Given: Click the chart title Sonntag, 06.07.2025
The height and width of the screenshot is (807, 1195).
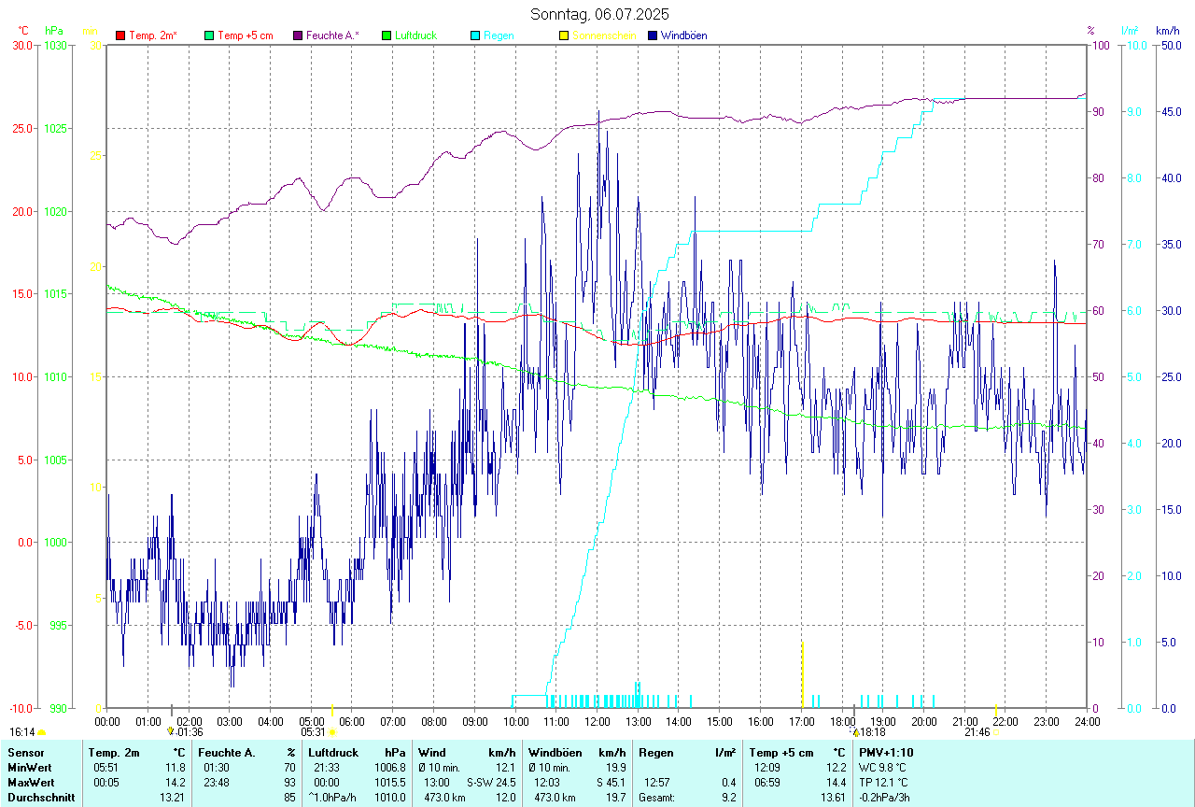Looking at the screenshot, I should click(x=599, y=14).
